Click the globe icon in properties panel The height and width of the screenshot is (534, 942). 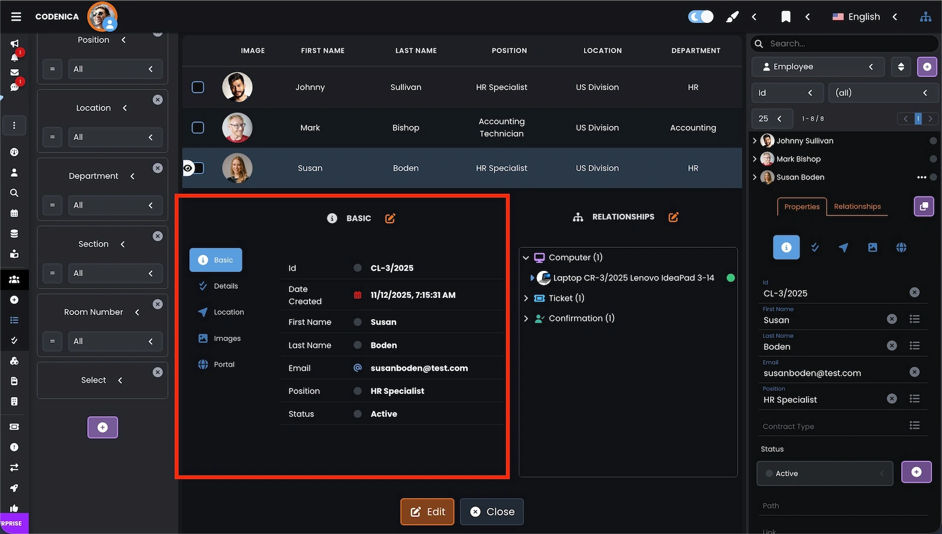click(x=901, y=248)
